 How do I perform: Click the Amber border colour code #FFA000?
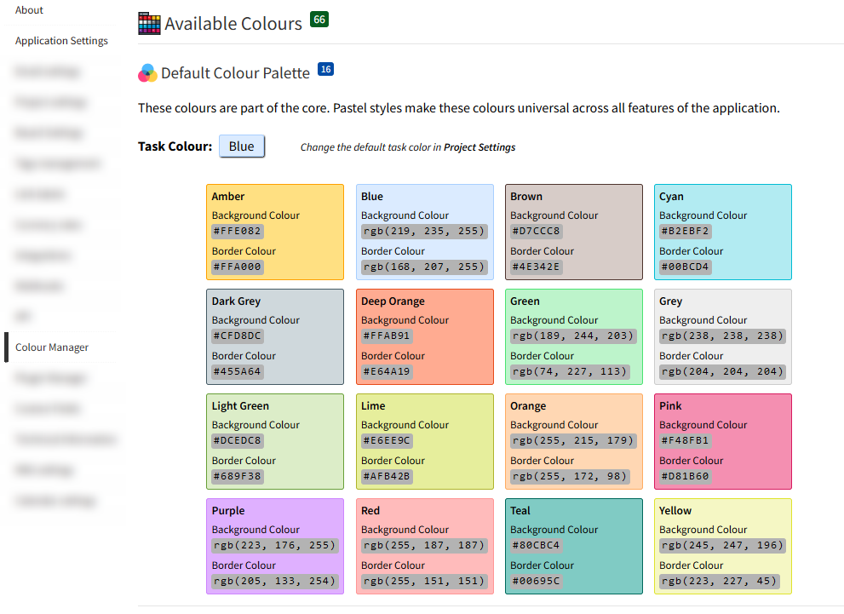click(x=238, y=267)
